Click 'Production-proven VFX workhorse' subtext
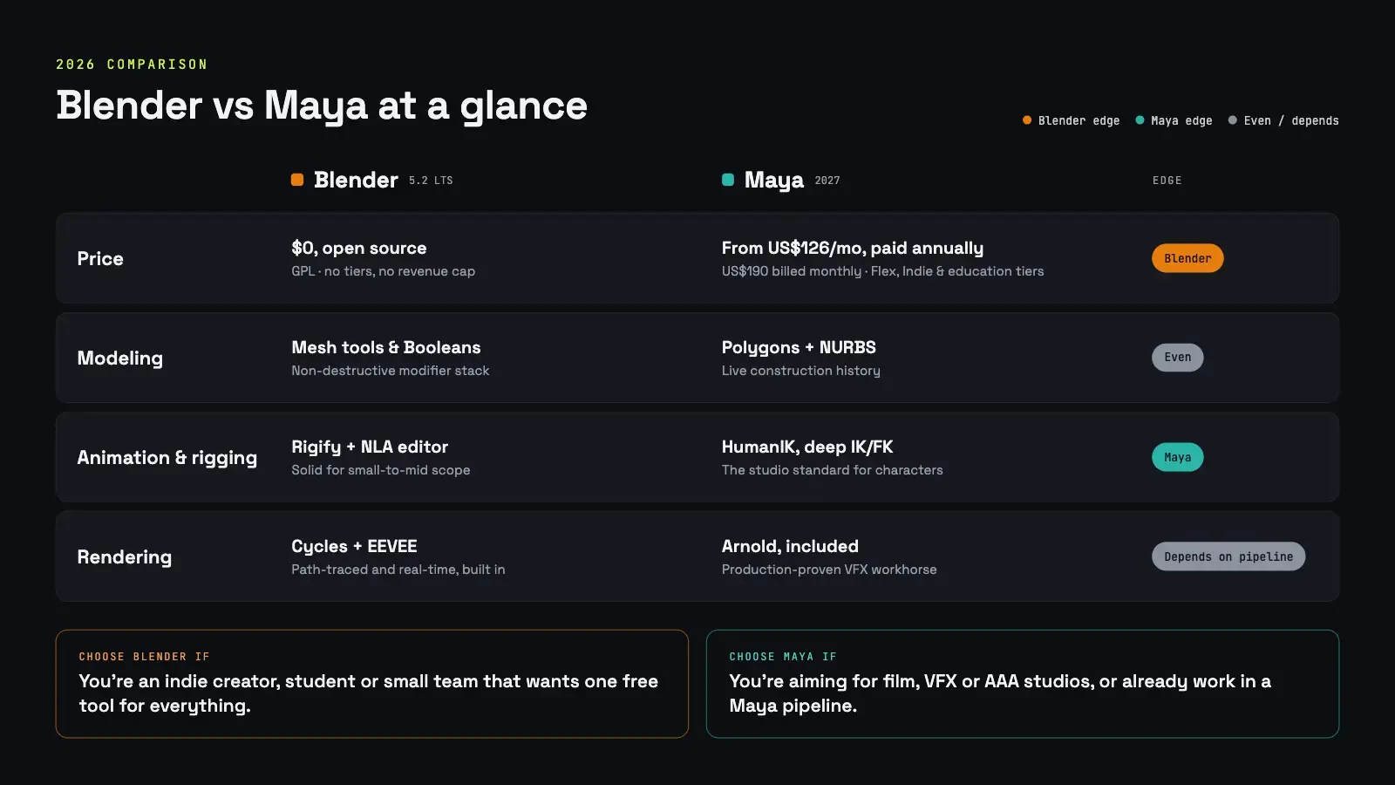Viewport: 1395px width, 785px height. [829, 570]
